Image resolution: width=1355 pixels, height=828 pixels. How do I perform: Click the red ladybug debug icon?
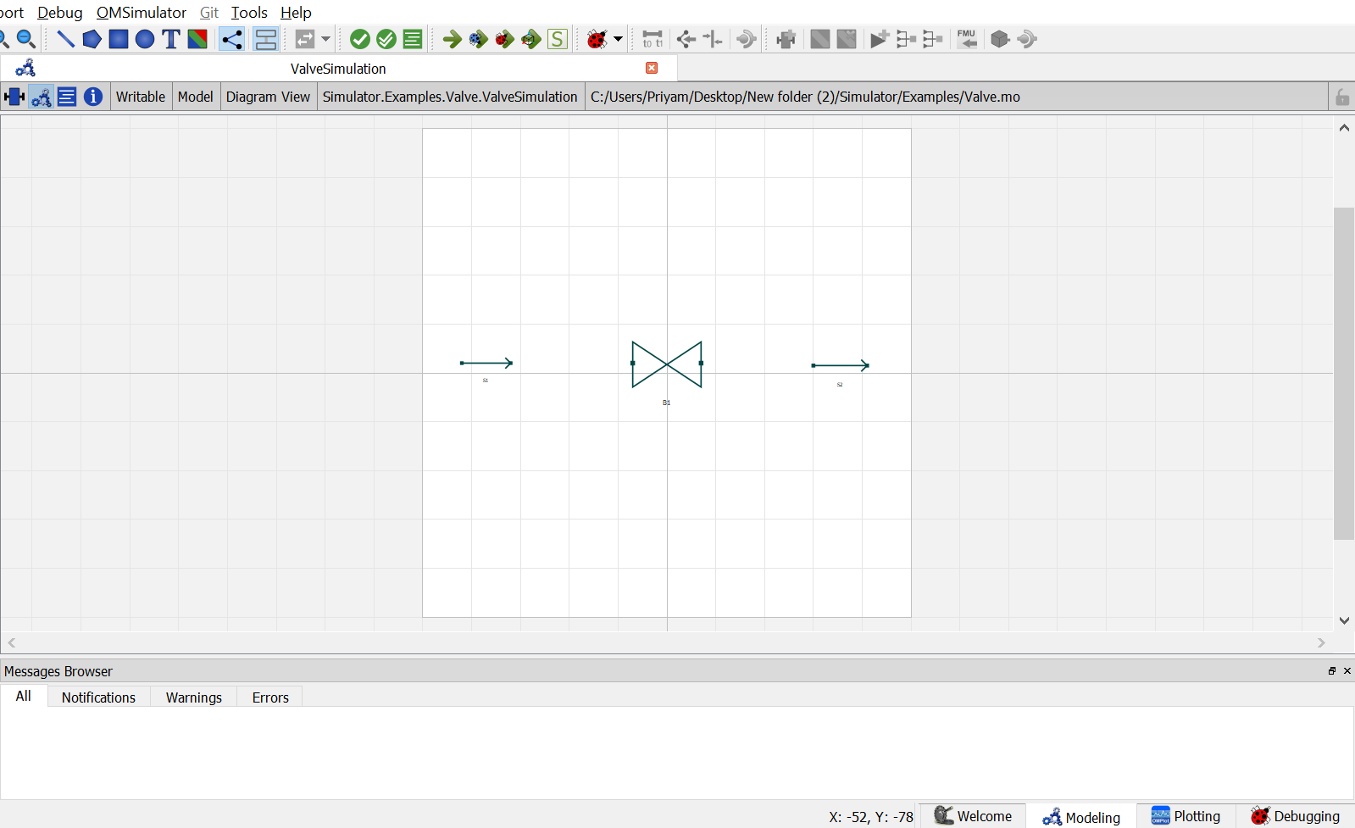pos(597,39)
